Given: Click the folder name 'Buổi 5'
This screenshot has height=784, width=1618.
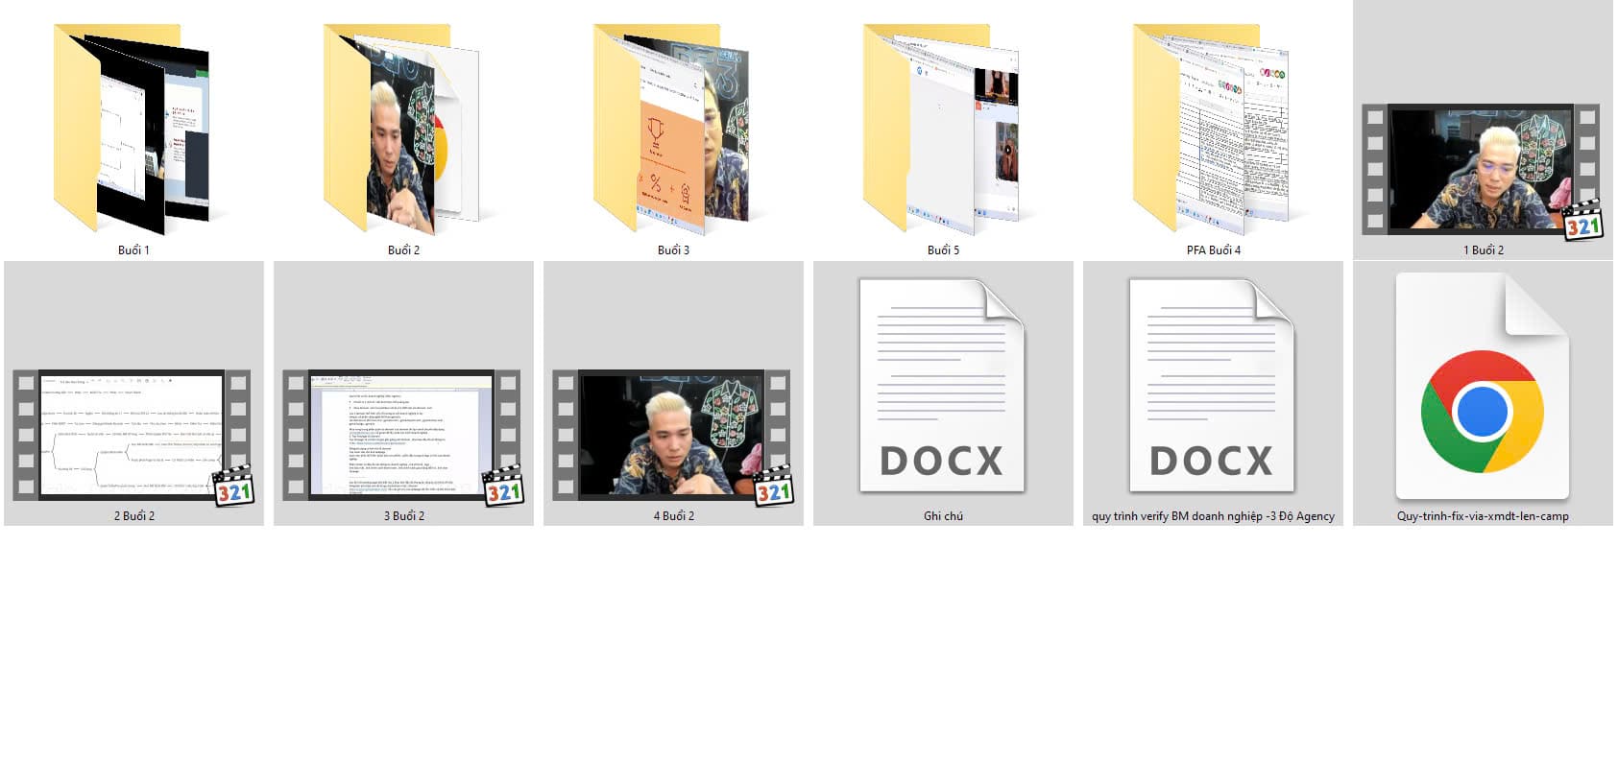Looking at the screenshot, I should [x=943, y=250].
